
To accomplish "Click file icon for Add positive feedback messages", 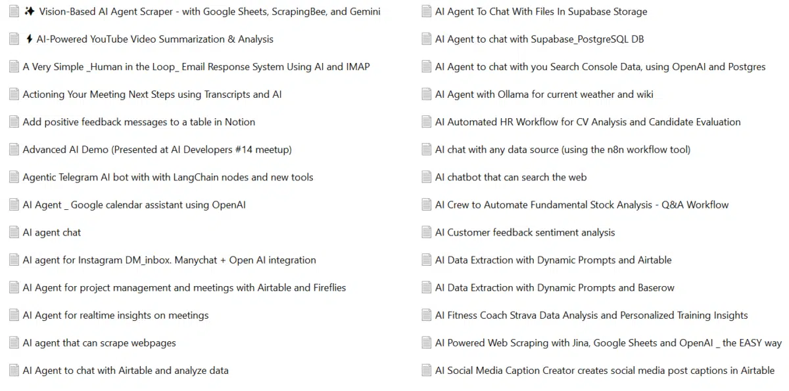I will (14, 122).
